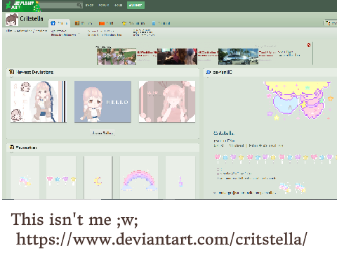Close the ad banner with red icon

pyautogui.click(x=309, y=45)
